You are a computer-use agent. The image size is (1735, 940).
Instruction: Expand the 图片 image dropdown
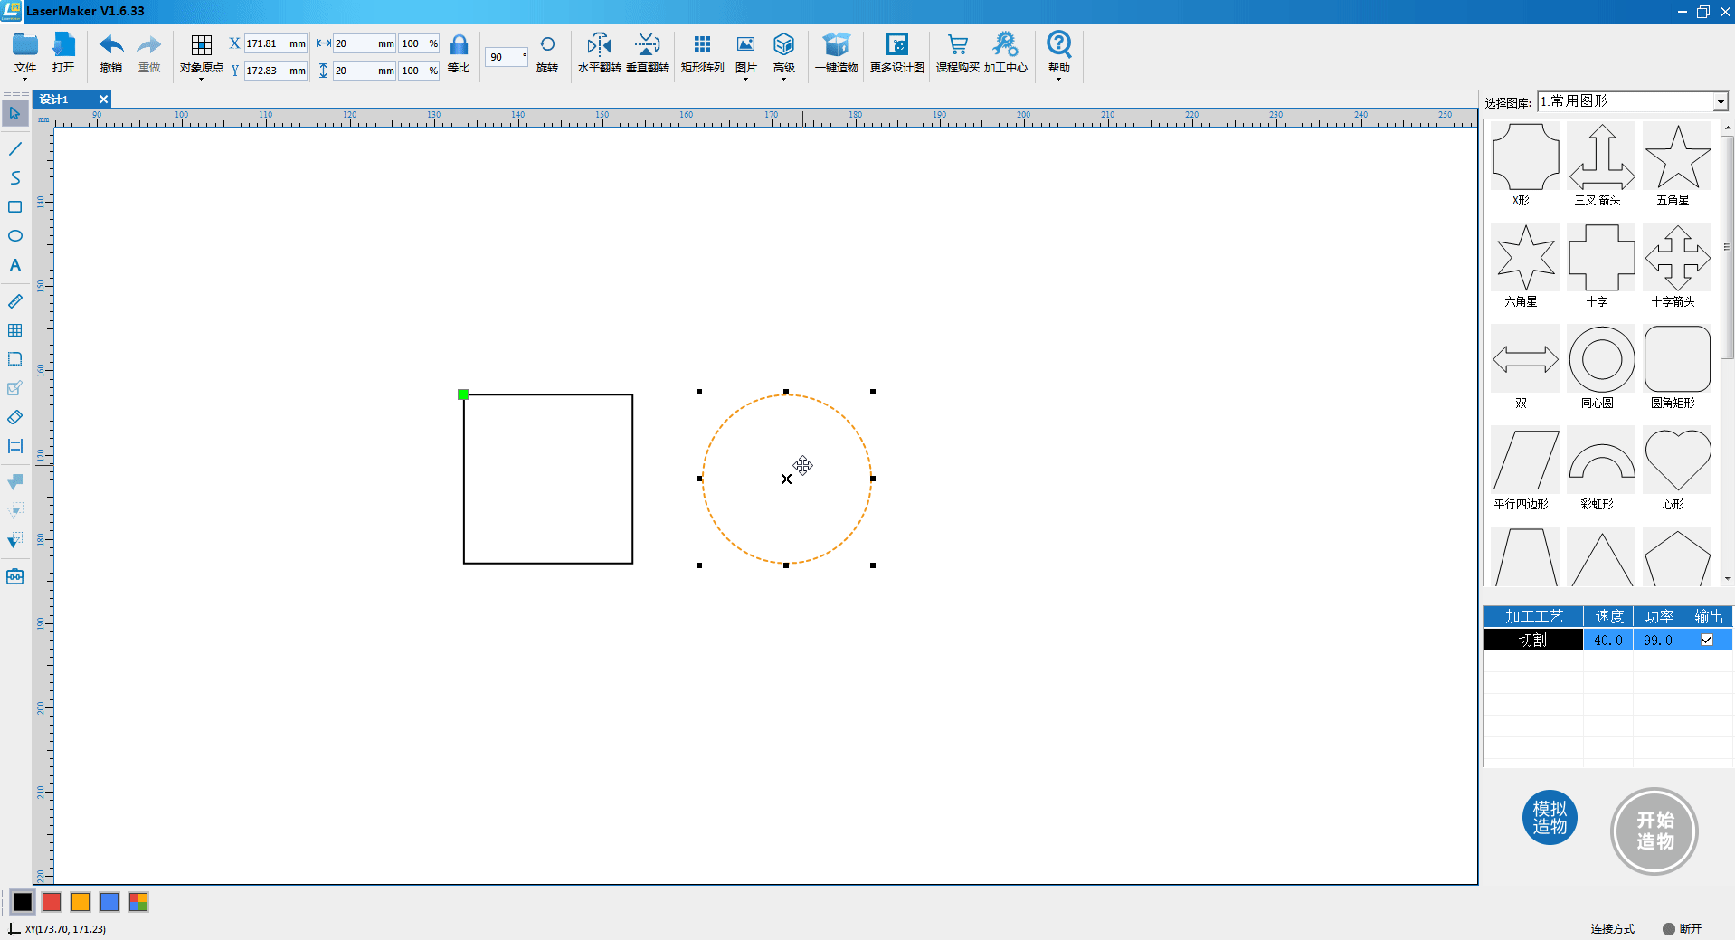(x=745, y=80)
